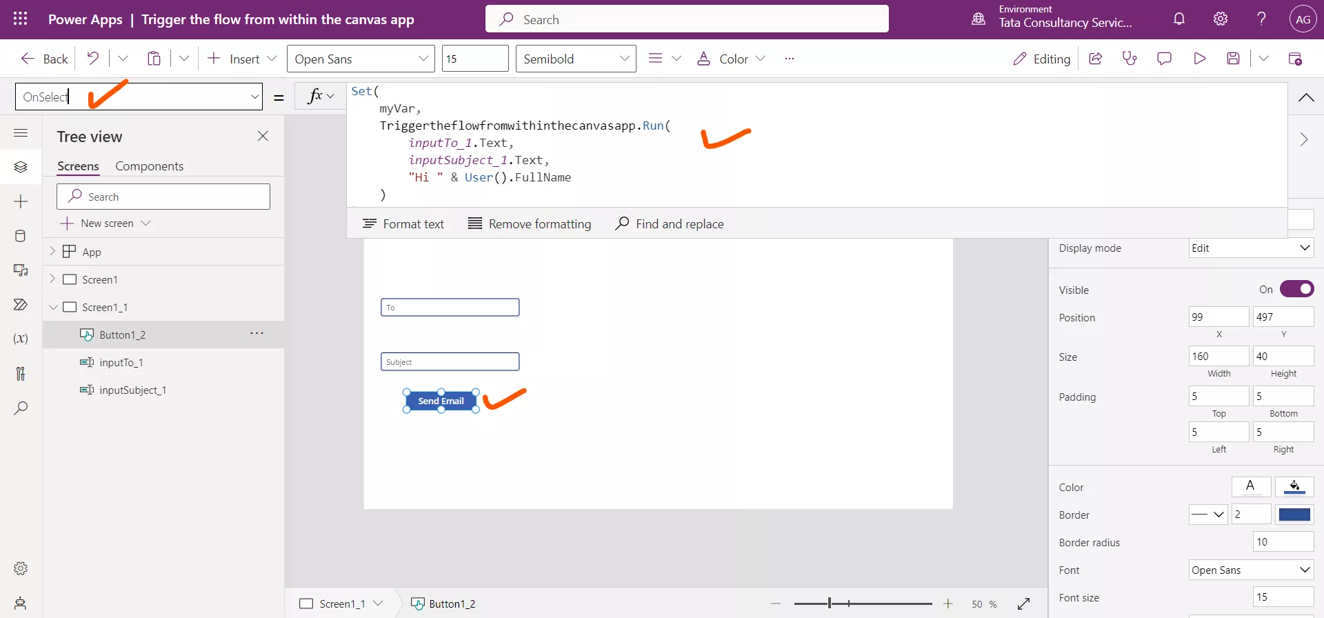The width and height of the screenshot is (1324, 618).
Task: Open the undo options dropdown arrow
Action: (123, 59)
